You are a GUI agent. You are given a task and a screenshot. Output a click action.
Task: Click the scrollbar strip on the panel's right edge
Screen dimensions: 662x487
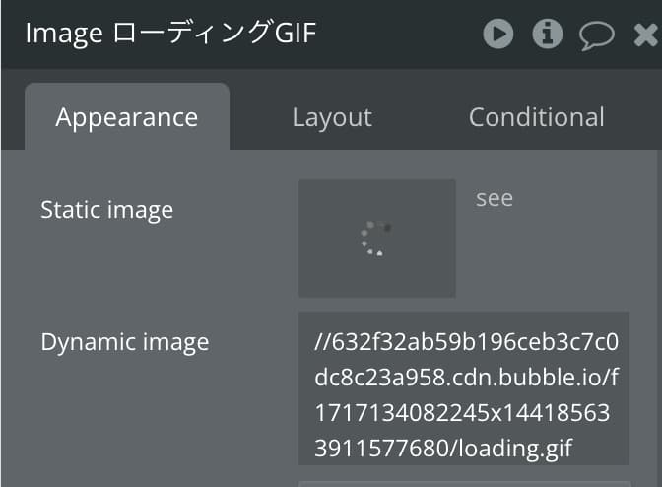click(659, 316)
